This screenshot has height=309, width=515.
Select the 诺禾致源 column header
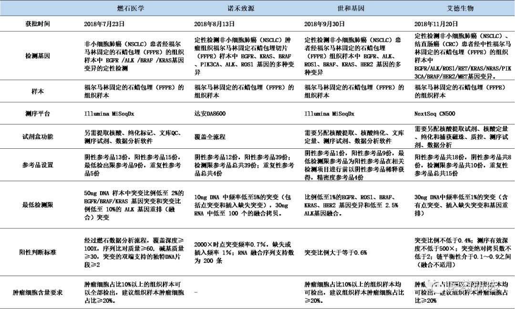(242, 9)
